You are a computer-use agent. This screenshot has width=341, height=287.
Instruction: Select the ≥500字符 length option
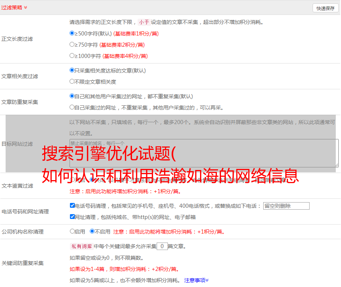pyautogui.click(x=72, y=33)
